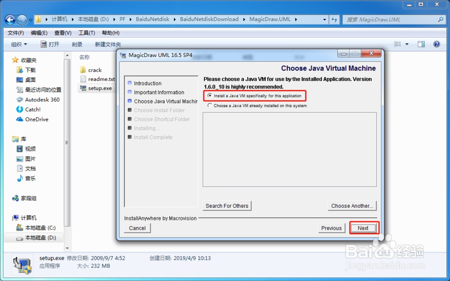This screenshot has width=450, height=281.
Task: Open Autodesk 360 in navigation pane
Action: click(38, 99)
